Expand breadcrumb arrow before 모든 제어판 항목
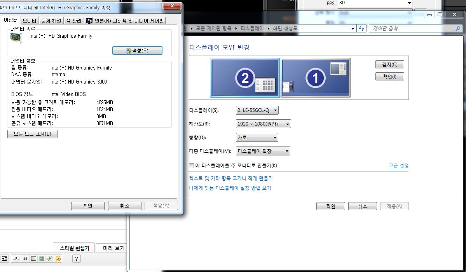This screenshot has width=466, height=272. [191, 28]
